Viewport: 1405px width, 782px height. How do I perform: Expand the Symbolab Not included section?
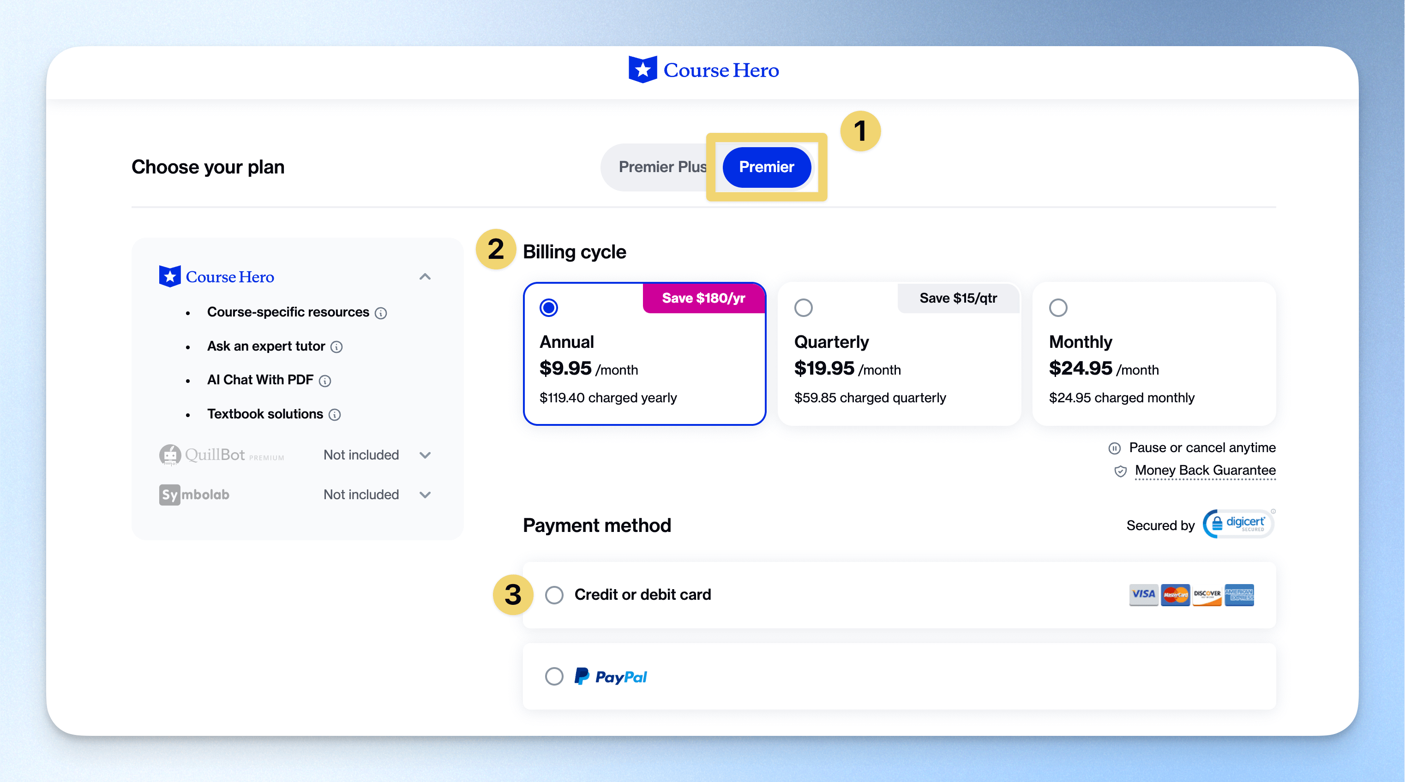(x=425, y=495)
